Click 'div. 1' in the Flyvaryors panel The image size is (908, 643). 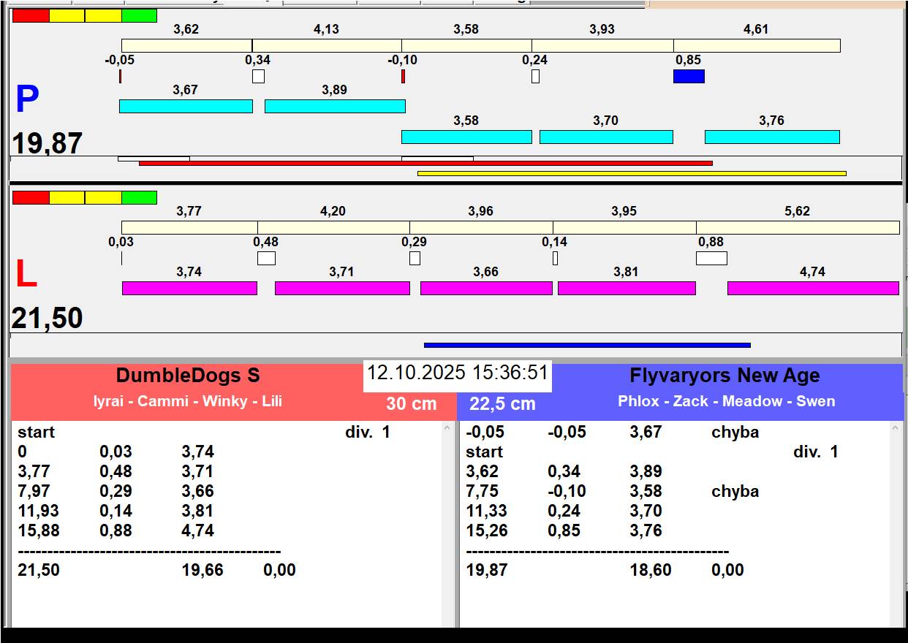tap(816, 452)
